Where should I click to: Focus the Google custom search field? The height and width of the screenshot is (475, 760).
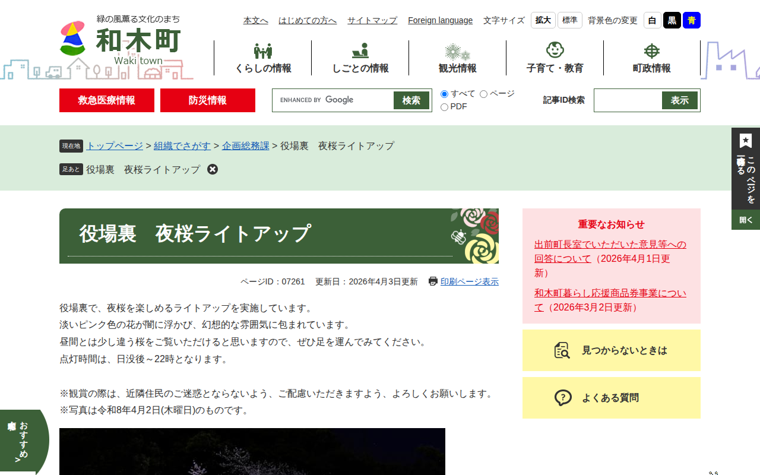tap(333, 100)
